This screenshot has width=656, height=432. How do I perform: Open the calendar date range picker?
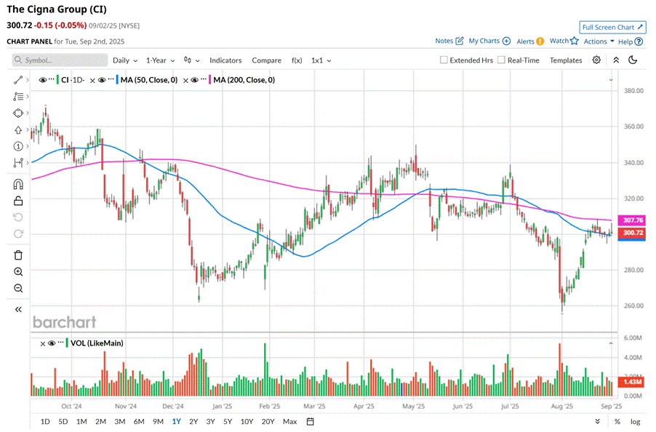310,421
